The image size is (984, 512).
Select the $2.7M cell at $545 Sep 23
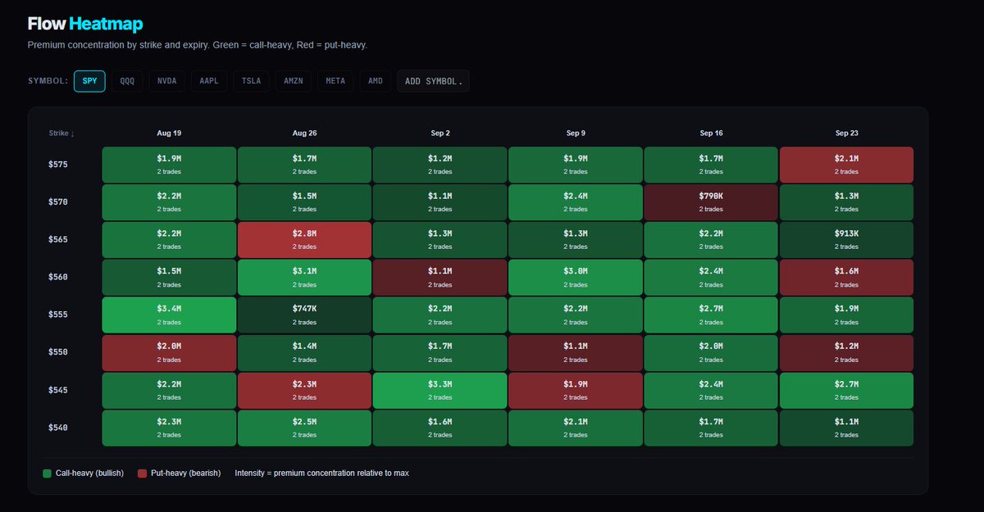coord(847,390)
